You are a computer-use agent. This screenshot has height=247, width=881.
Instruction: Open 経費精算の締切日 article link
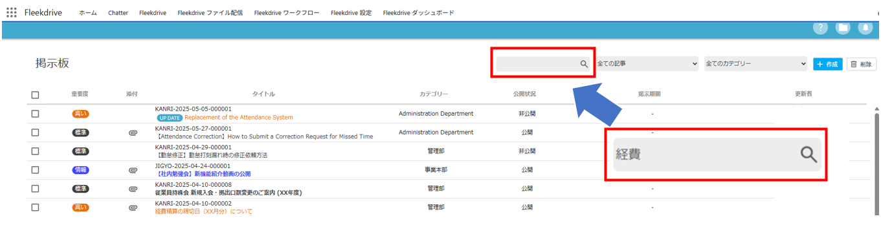click(204, 211)
